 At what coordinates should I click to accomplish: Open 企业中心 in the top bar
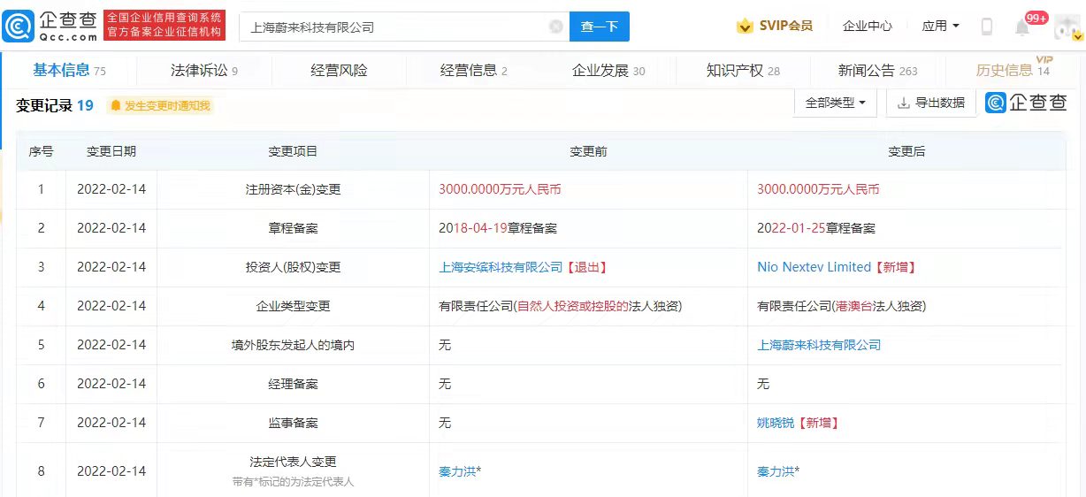click(867, 27)
